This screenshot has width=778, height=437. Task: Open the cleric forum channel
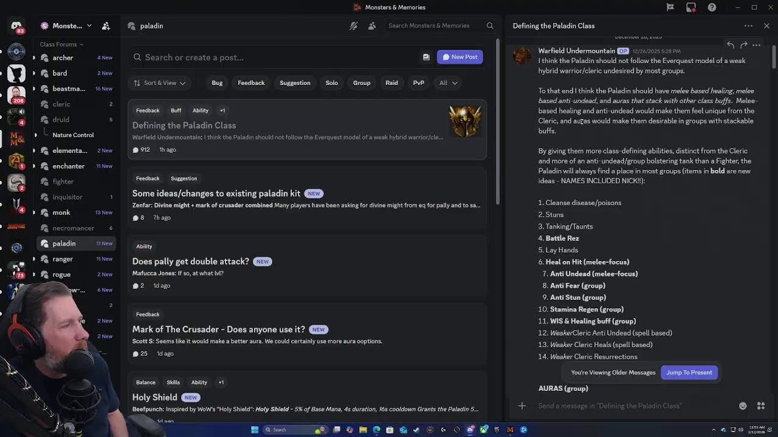[75, 104]
